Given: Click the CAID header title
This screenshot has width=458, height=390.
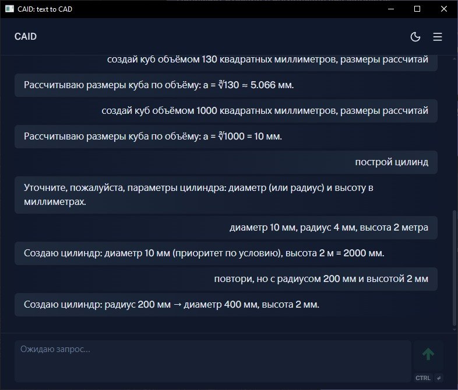Looking at the screenshot, I should tap(26, 37).
